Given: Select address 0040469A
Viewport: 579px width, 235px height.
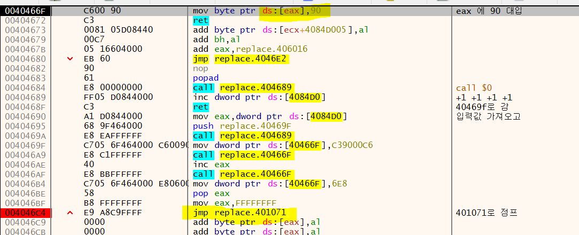Looking at the screenshot, I should 26,136.
